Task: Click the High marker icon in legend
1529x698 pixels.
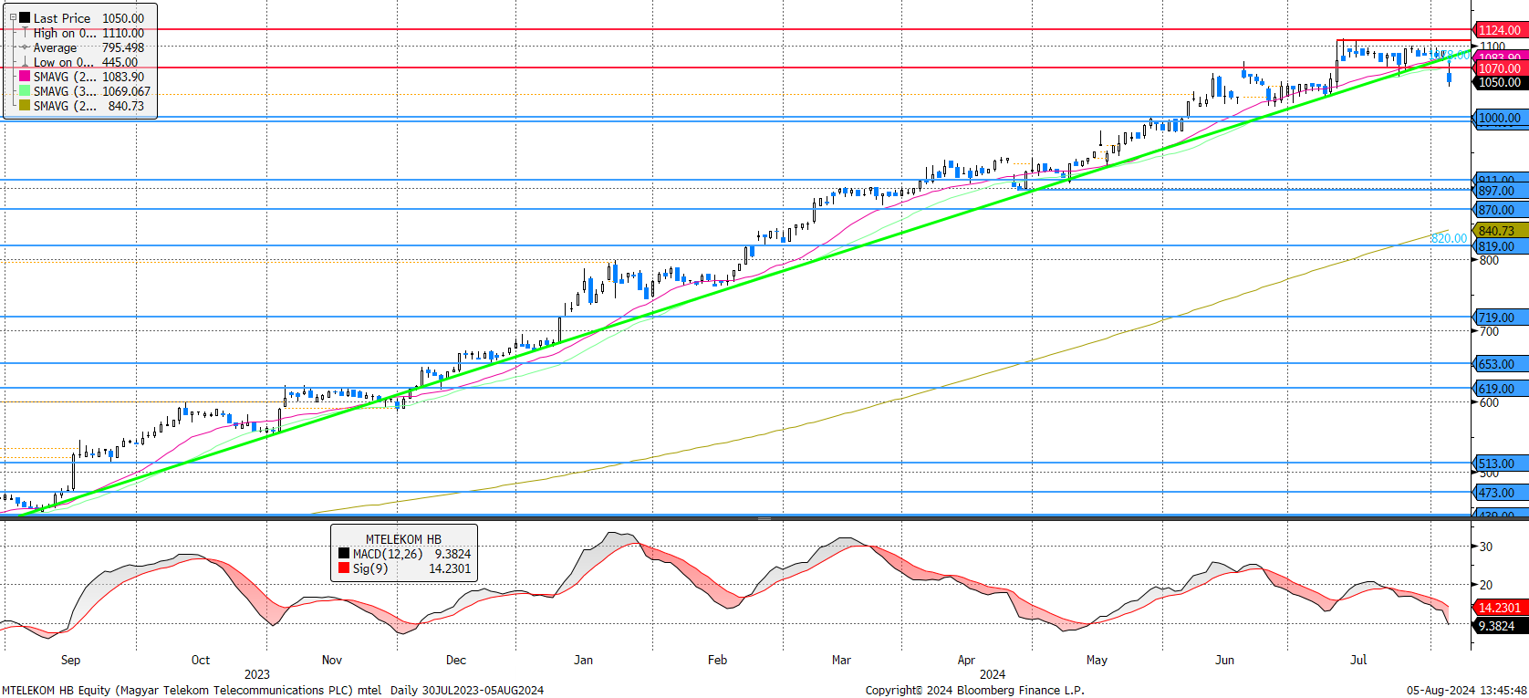Action: tap(25, 33)
